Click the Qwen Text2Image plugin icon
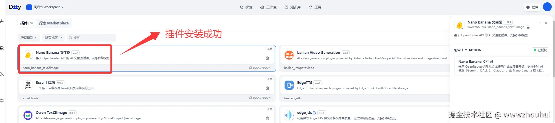555x123 pixels. pyautogui.click(x=28, y=115)
